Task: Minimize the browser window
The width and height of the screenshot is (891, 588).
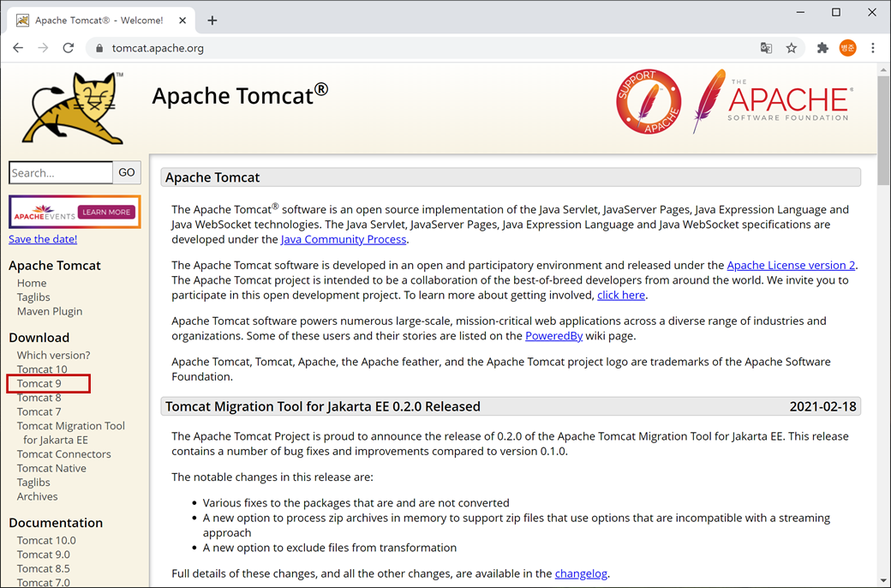Action: [x=801, y=13]
